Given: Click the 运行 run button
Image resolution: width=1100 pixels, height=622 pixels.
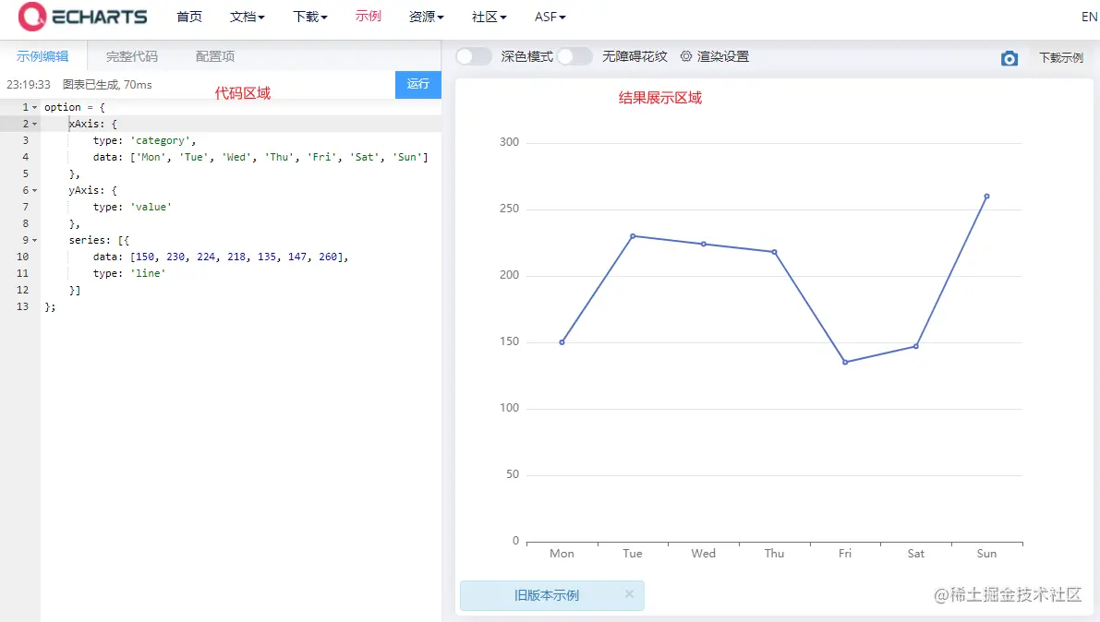Looking at the screenshot, I should point(418,84).
